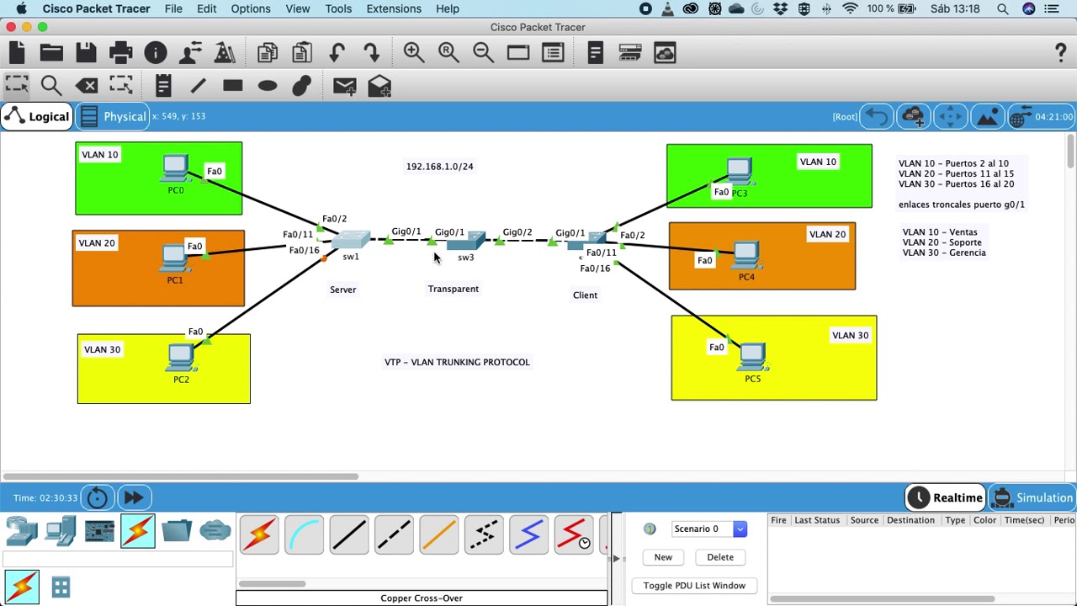
Task: Switch to Physical workspace view
Action: click(114, 116)
